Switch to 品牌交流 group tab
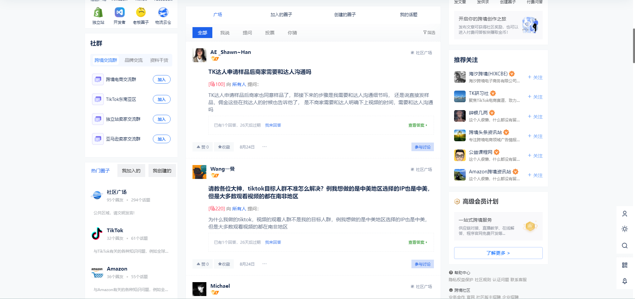 (134, 60)
